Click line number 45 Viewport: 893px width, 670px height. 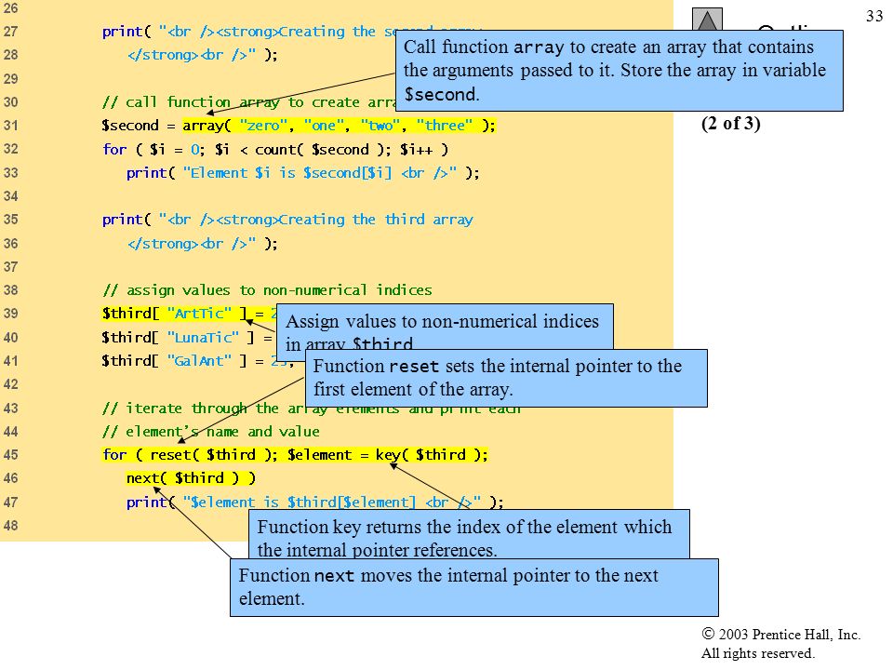coord(10,455)
